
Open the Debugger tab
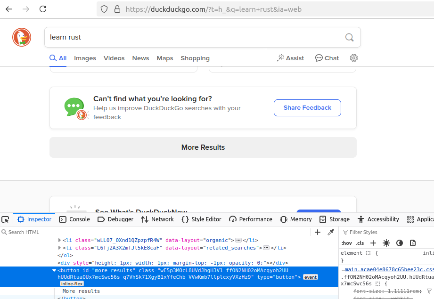115,219
